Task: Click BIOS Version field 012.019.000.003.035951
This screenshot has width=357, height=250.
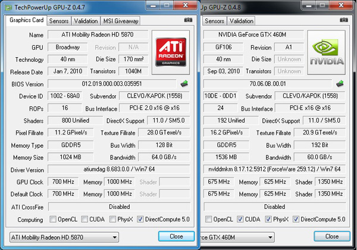Action: click(112, 83)
